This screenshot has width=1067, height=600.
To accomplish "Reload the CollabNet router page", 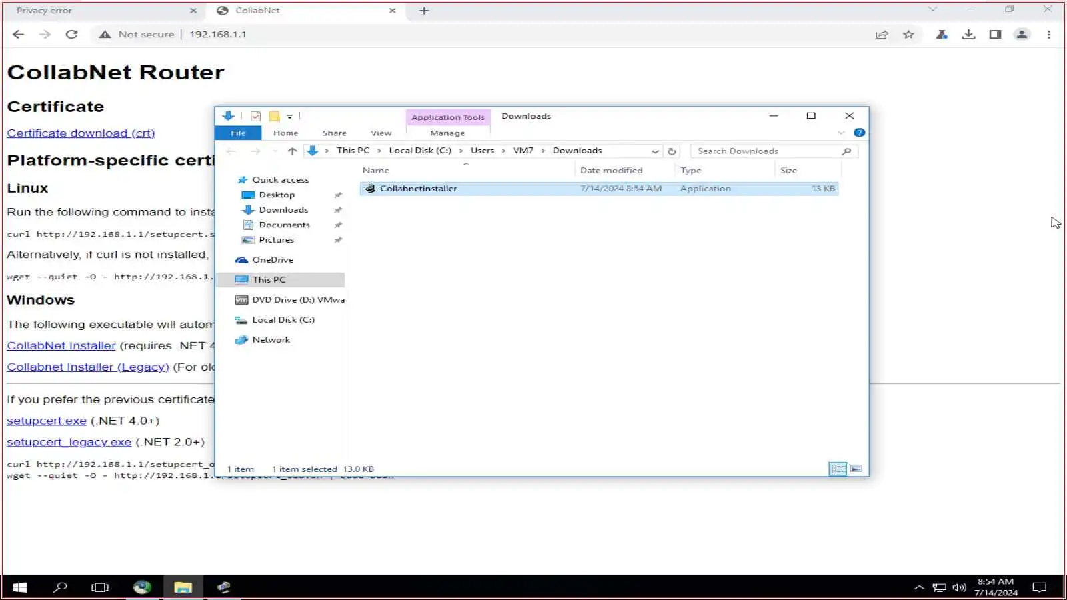I will tap(72, 34).
